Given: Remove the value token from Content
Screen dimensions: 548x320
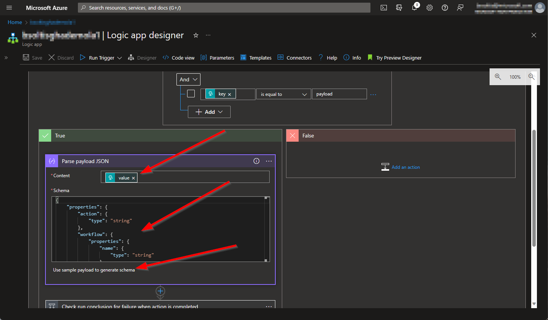Looking at the screenshot, I should pos(133,178).
